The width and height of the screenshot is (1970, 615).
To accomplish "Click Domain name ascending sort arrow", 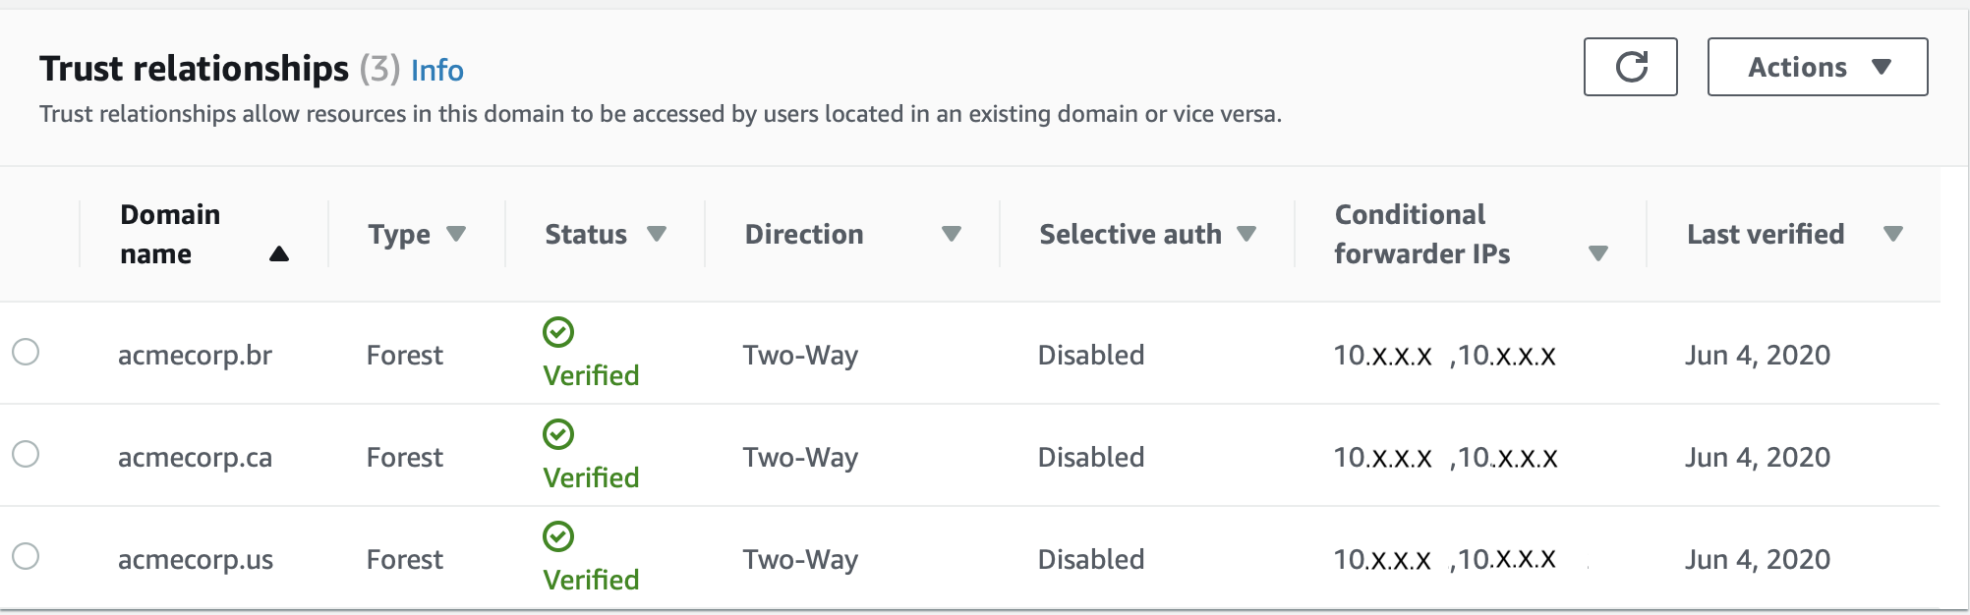I will point(279,254).
